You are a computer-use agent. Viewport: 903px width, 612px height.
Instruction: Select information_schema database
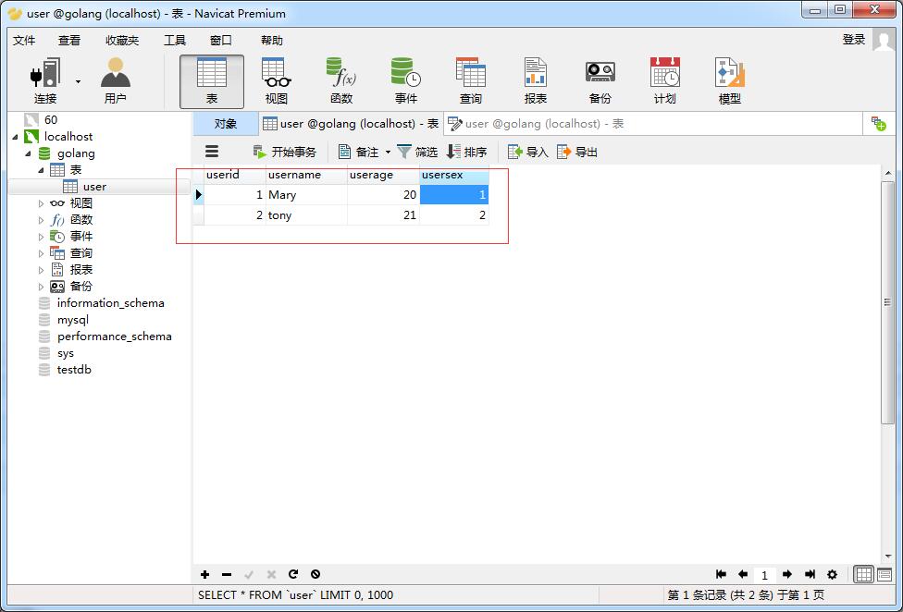click(111, 303)
